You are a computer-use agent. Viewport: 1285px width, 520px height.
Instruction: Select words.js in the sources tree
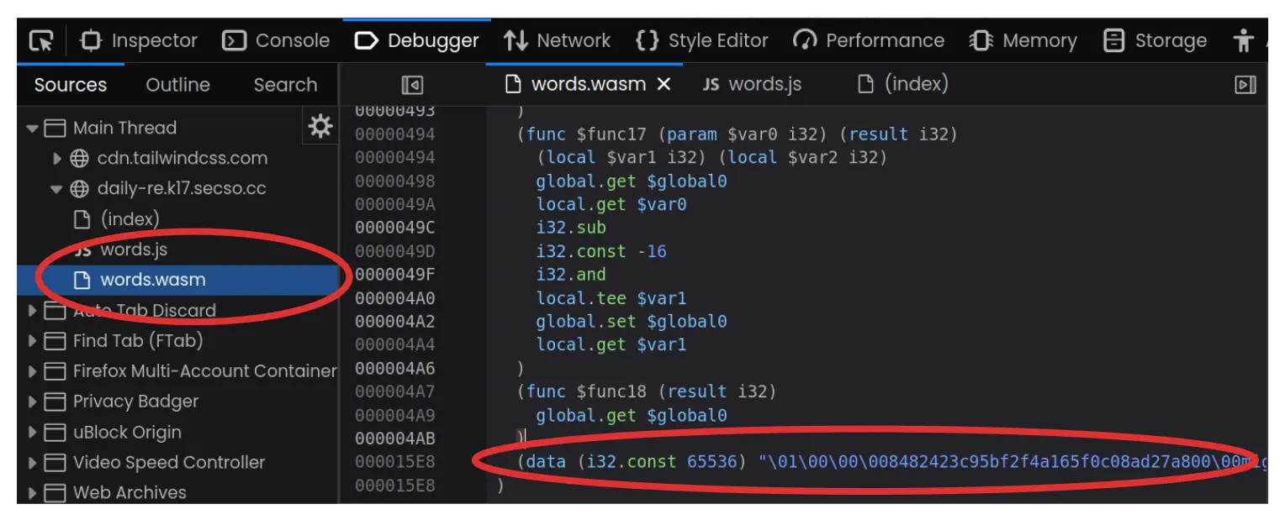tap(133, 249)
